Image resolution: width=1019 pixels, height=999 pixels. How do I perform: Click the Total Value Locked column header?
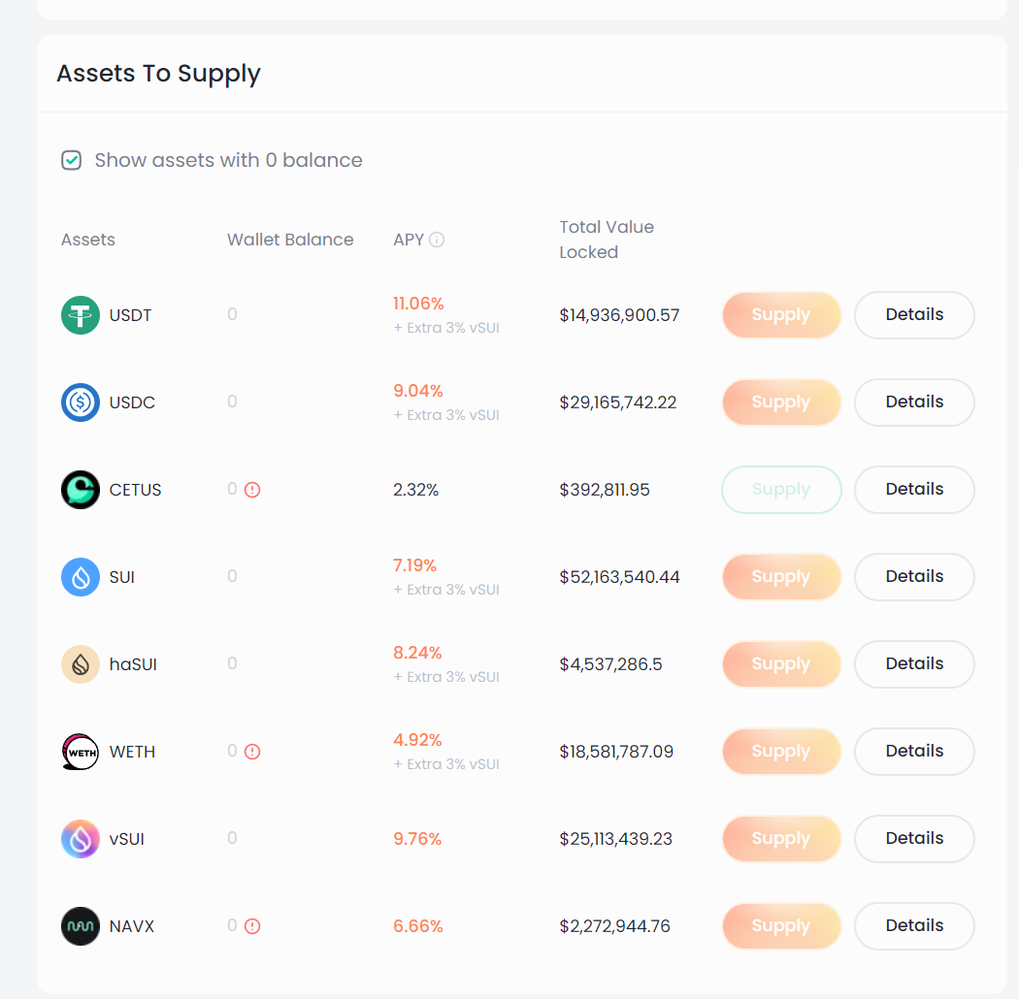tap(607, 240)
